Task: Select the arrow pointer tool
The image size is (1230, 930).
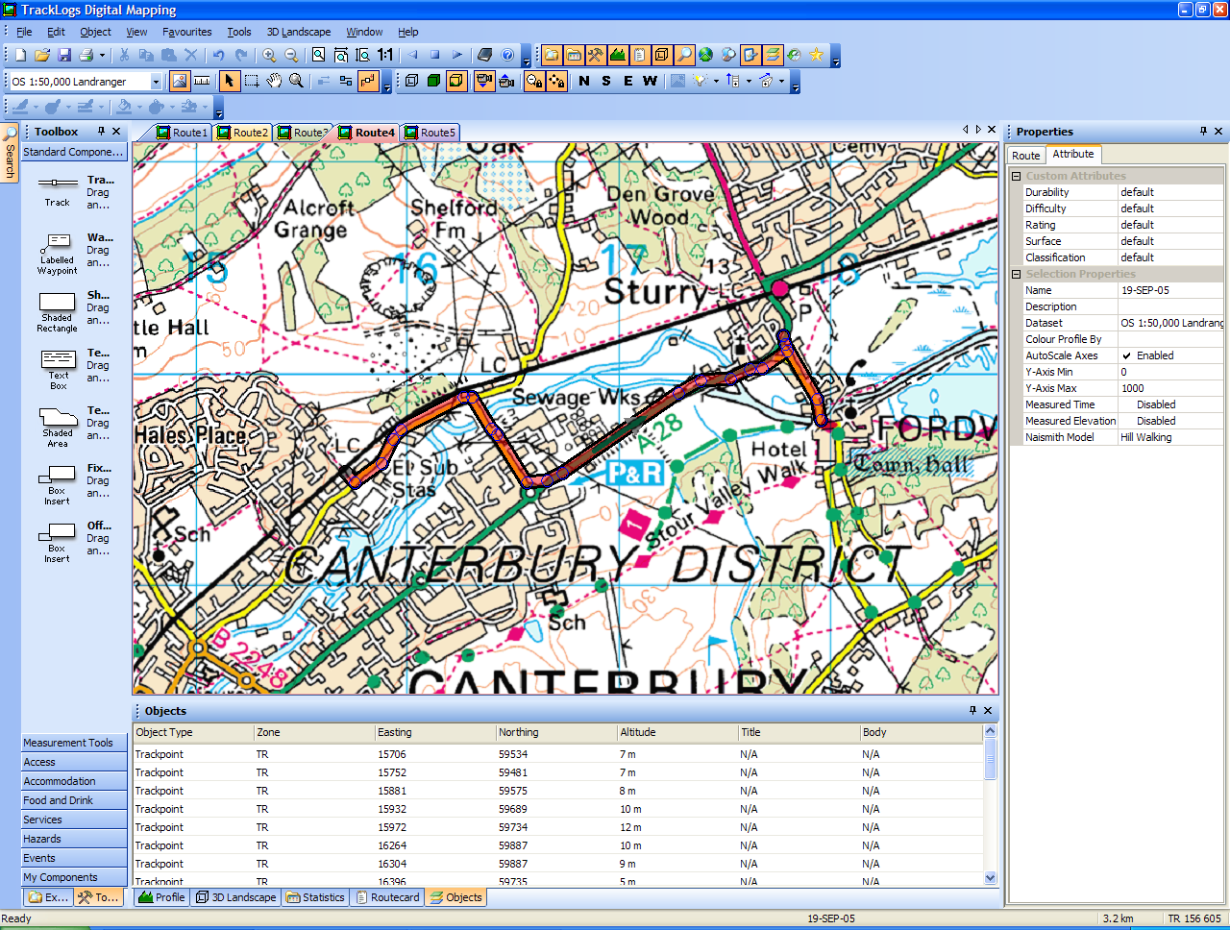Action: [x=229, y=82]
